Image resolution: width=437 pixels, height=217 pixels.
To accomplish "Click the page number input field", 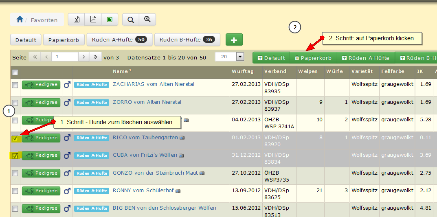I will 64,57.
